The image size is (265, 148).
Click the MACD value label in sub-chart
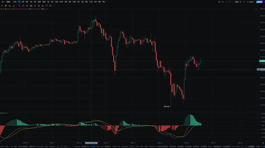pos(4,113)
